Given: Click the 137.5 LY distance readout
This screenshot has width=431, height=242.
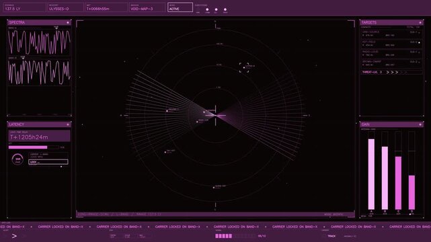Looking at the screenshot, I should tap(24, 7).
